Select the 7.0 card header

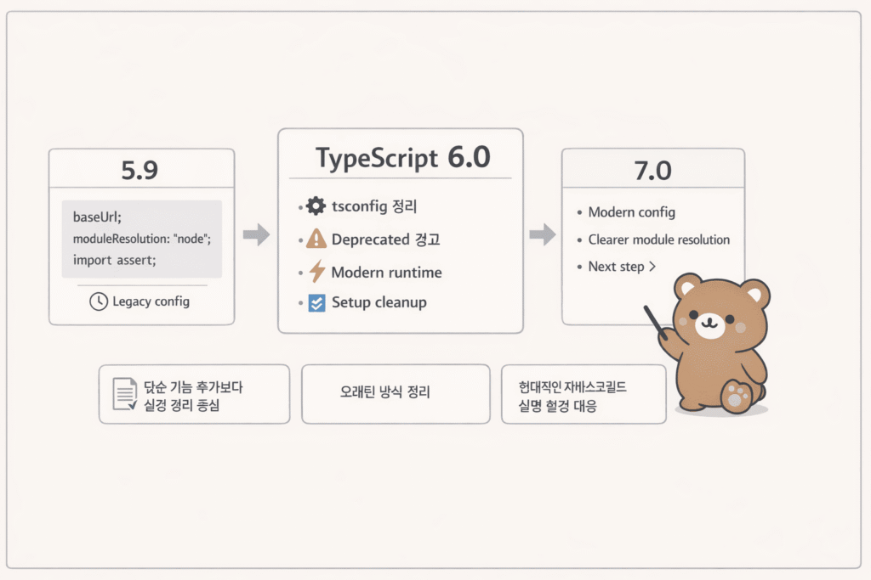[x=652, y=169]
